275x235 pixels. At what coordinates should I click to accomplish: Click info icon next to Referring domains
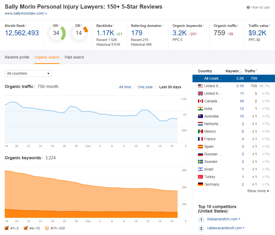(162, 25)
